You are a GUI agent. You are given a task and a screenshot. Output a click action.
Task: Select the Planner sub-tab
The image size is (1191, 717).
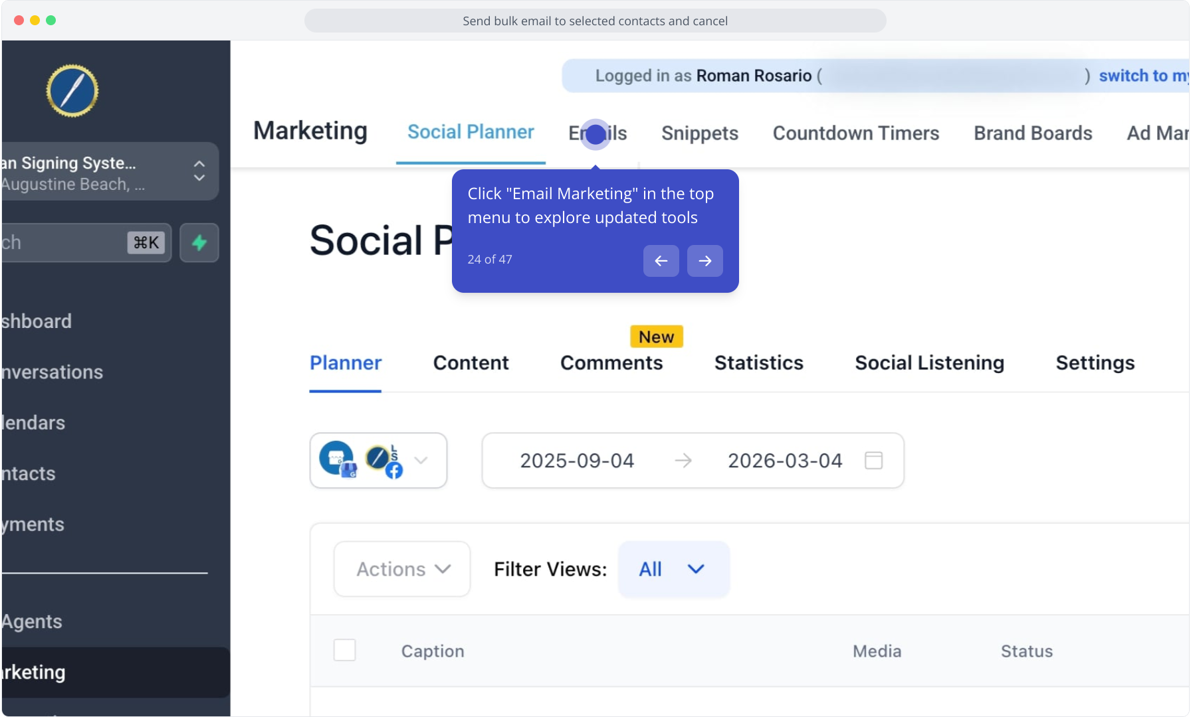[346, 363]
